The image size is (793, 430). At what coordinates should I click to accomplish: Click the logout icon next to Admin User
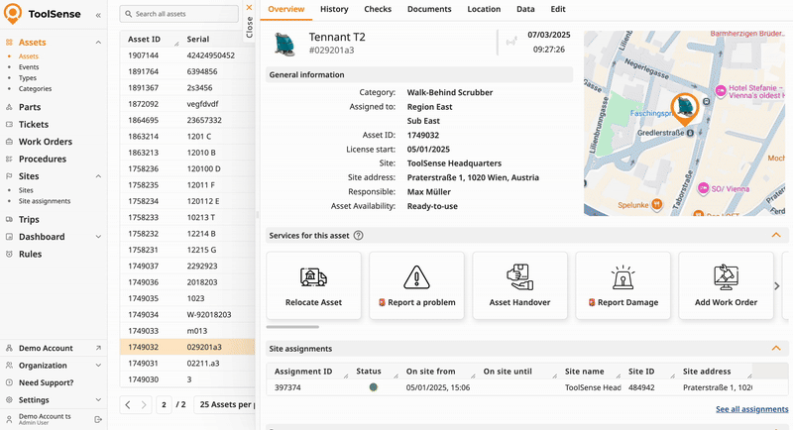97,420
